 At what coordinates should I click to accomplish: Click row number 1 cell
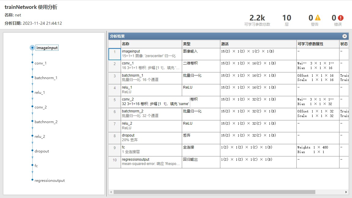coord(115,54)
